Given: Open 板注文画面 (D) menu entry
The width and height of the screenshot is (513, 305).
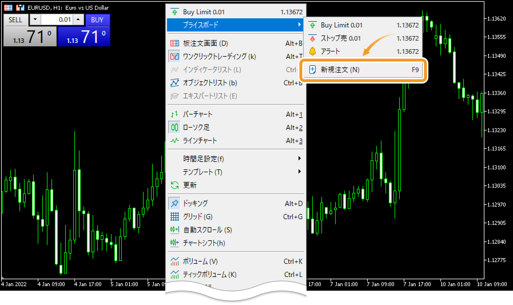Looking at the screenshot, I should point(235,43).
